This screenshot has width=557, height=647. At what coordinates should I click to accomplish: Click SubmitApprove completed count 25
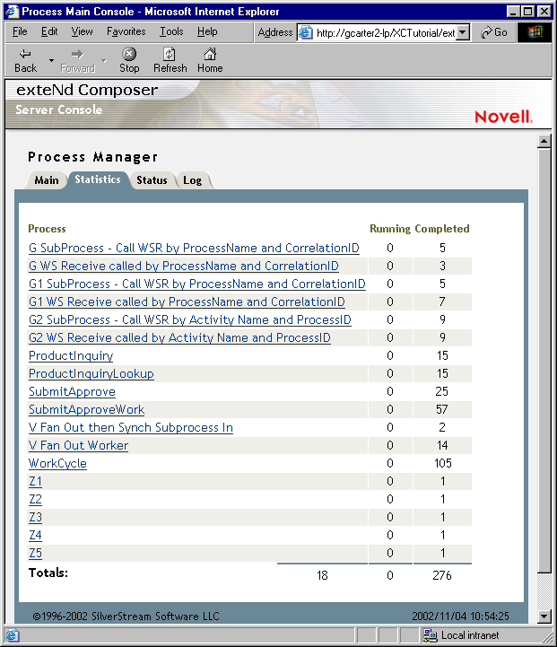(x=442, y=391)
